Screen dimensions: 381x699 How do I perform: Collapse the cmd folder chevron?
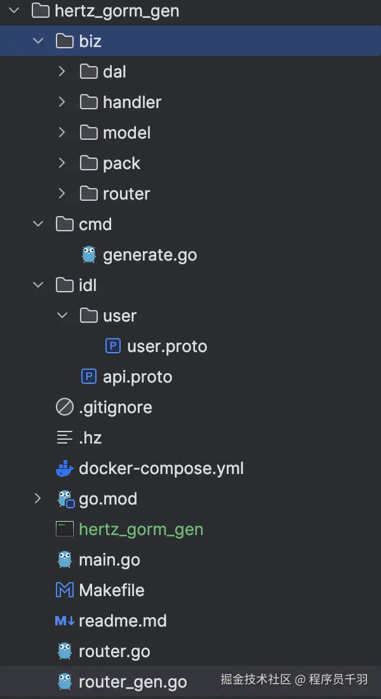(x=38, y=224)
